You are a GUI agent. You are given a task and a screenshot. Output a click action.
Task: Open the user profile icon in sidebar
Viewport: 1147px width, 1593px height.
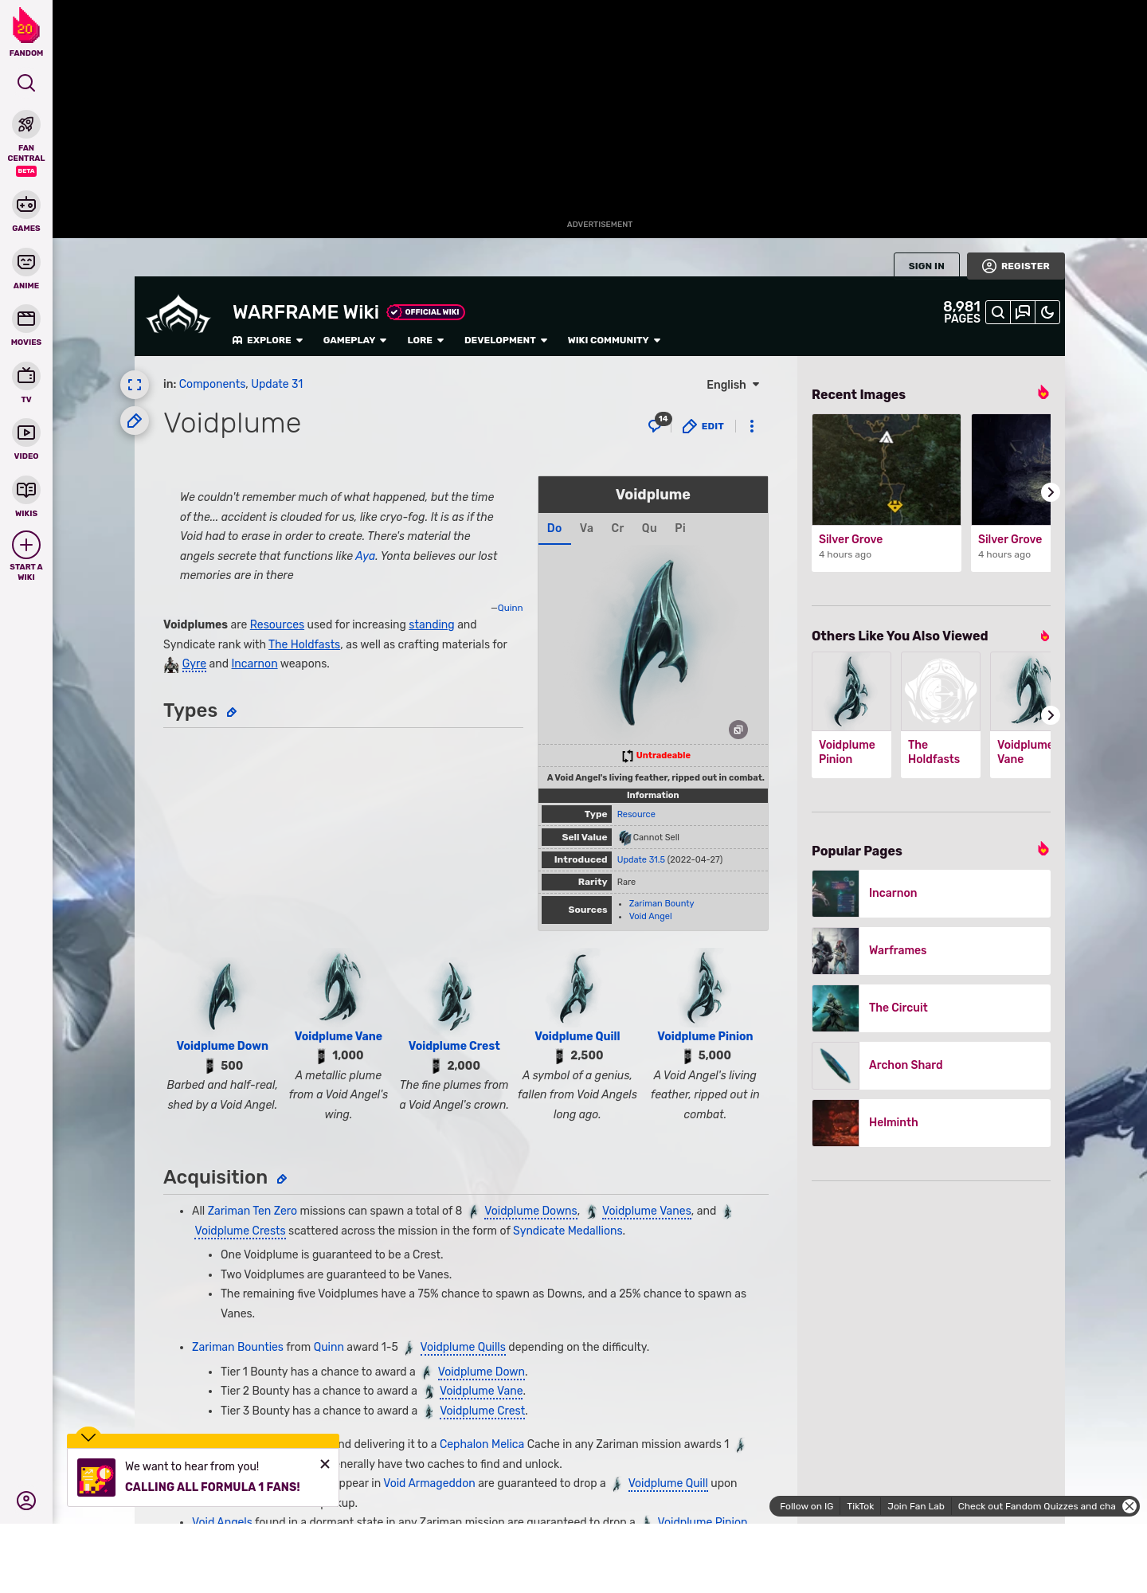click(x=26, y=1501)
